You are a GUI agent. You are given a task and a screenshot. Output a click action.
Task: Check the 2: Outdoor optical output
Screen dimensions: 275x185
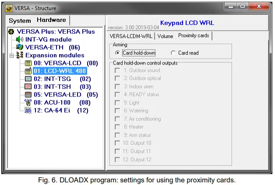coord(117,79)
